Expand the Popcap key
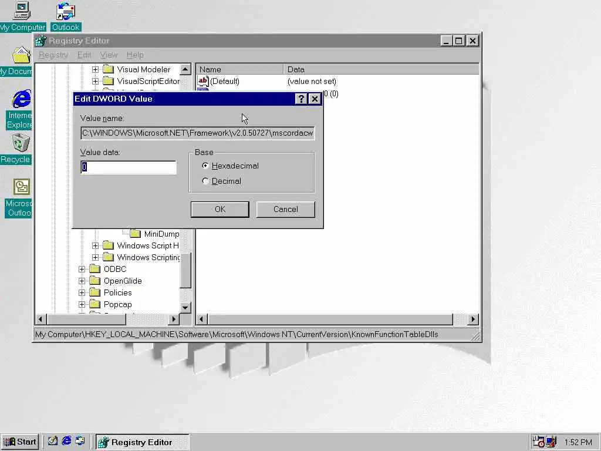This screenshot has width=601, height=451. tap(82, 305)
